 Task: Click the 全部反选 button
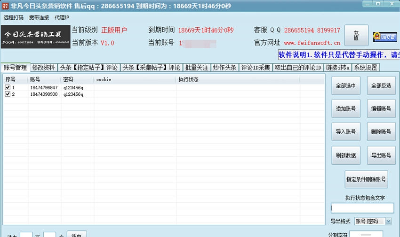[x=381, y=86]
